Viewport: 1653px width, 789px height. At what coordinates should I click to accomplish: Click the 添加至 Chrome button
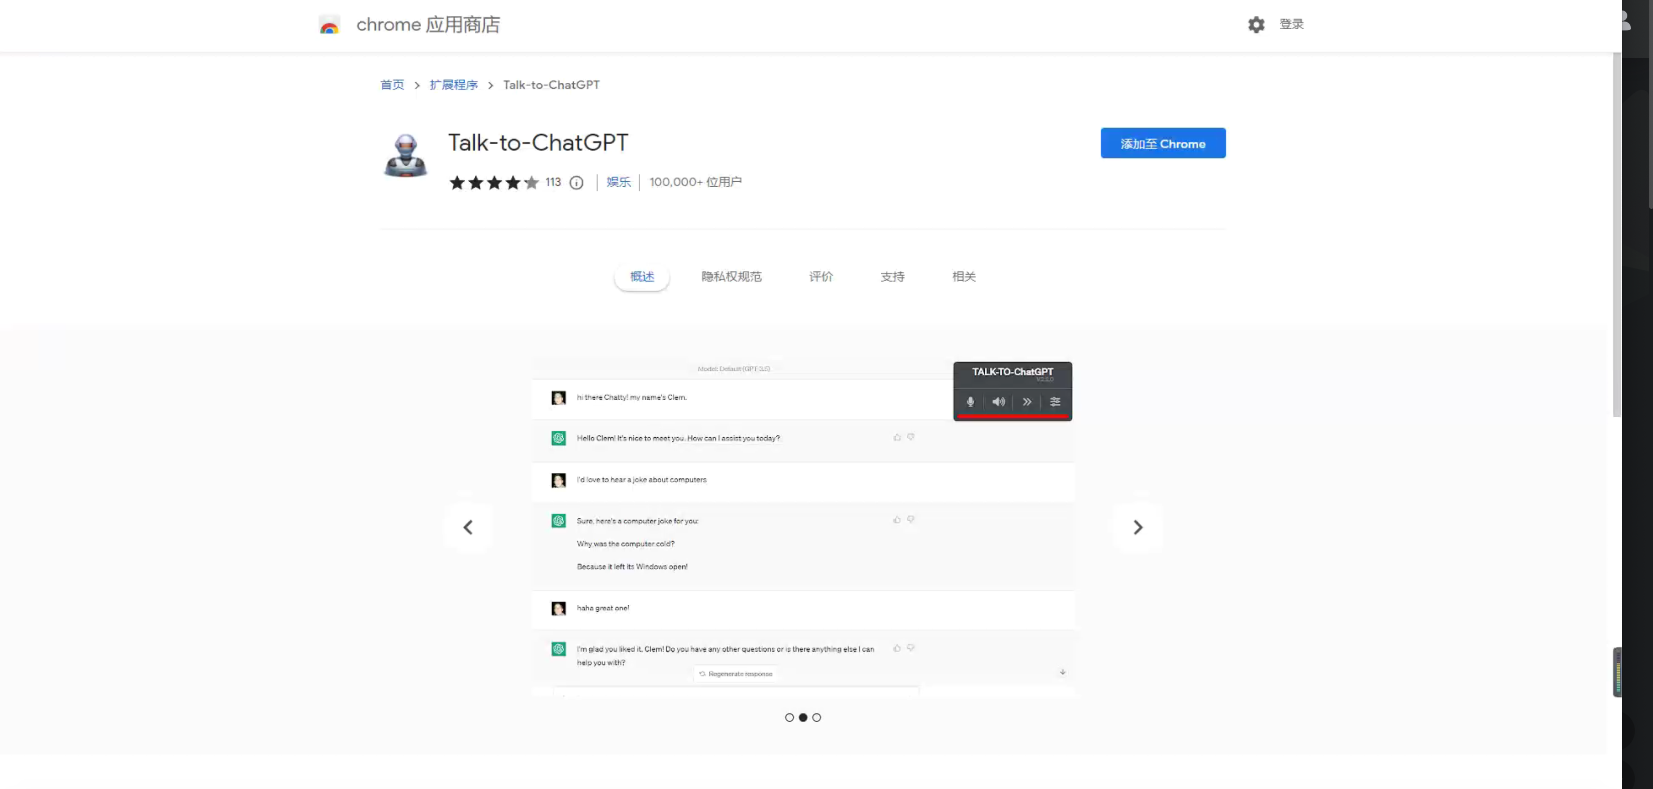pyautogui.click(x=1163, y=144)
